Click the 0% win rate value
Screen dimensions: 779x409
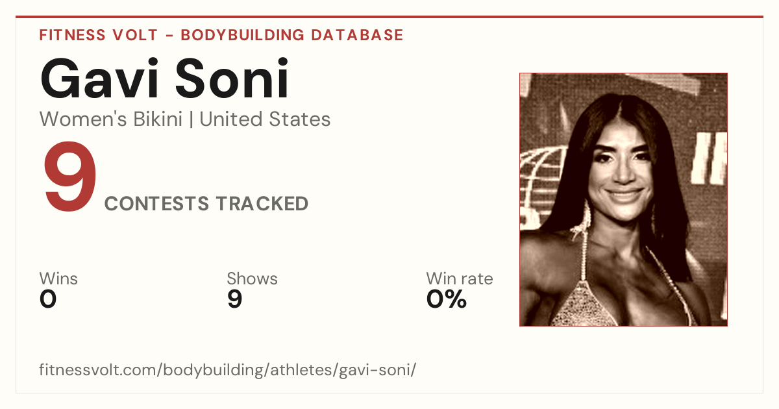(x=447, y=299)
